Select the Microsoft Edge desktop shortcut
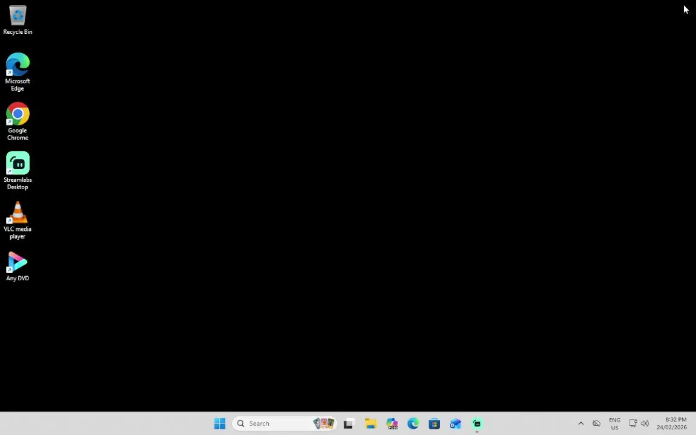Image resolution: width=696 pixels, height=435 pixels. coord(18,72)
